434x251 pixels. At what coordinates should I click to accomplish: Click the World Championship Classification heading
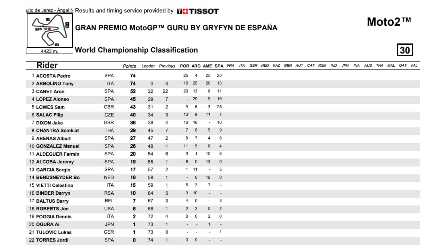tap(136, 50)
